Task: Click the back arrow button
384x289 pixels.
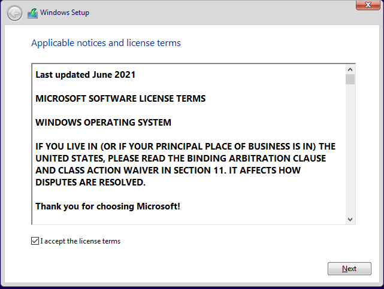Action: point(14,13)
